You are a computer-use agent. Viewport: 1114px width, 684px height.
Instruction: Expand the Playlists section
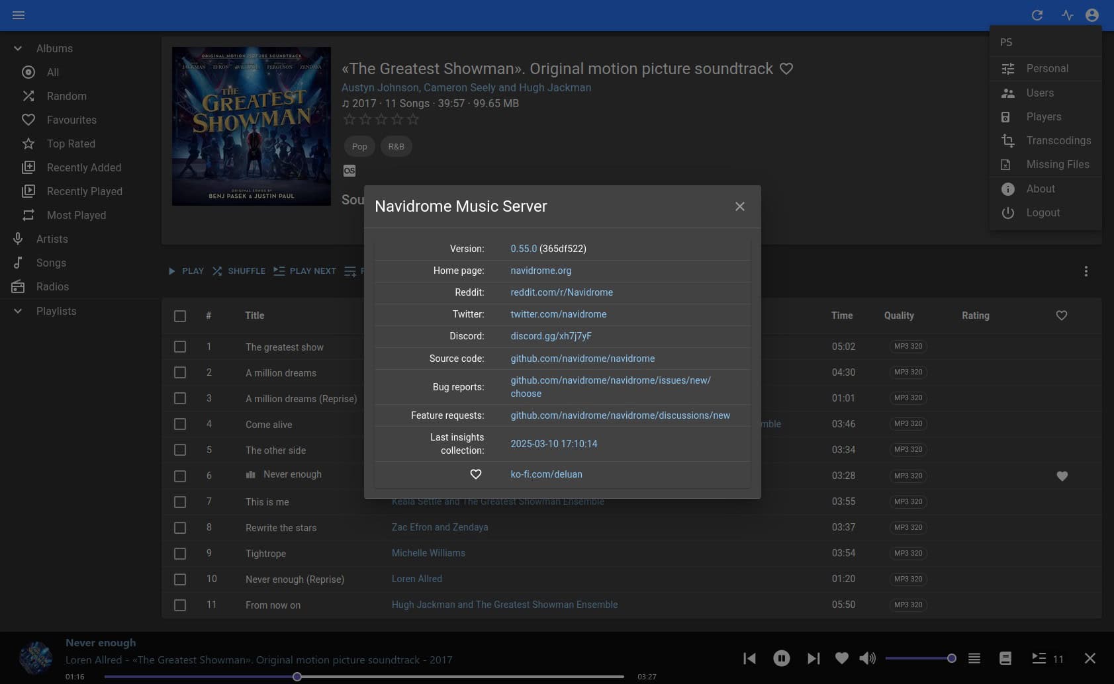[18, 311]
